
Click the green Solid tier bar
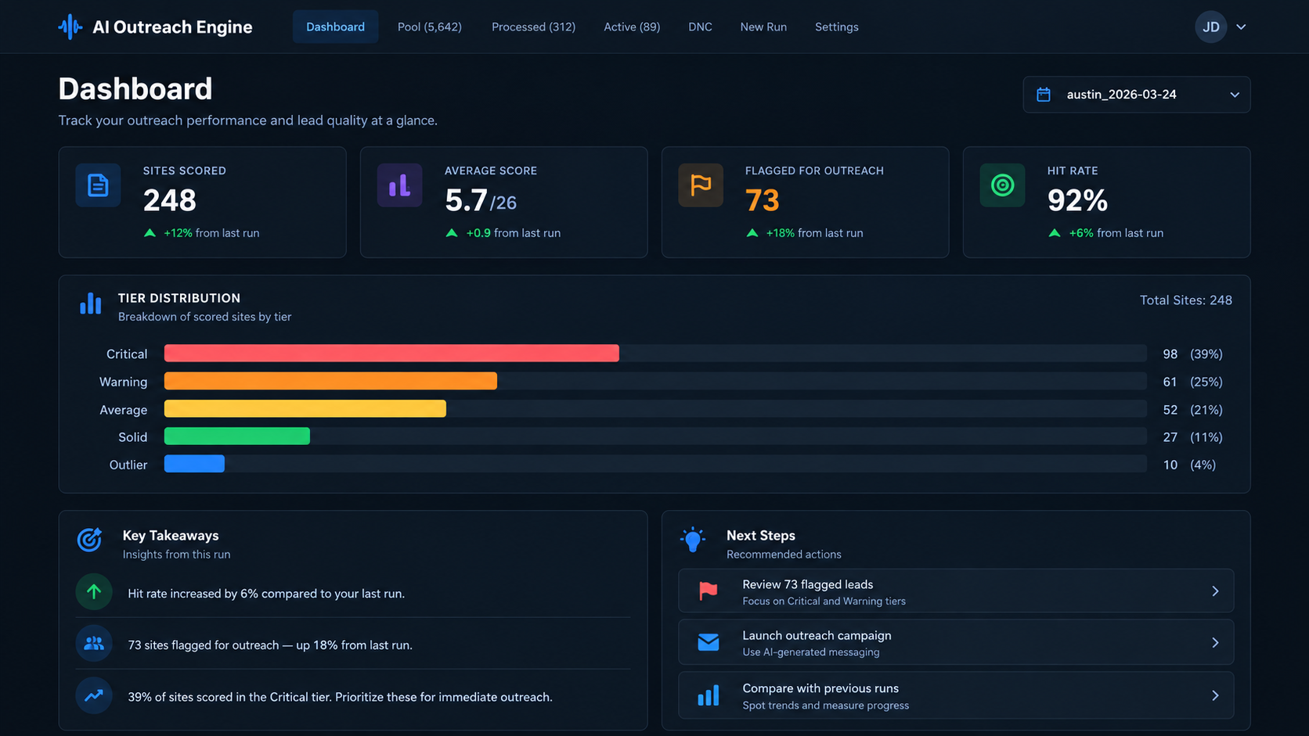pyautogui.click(x=237, y=436)
